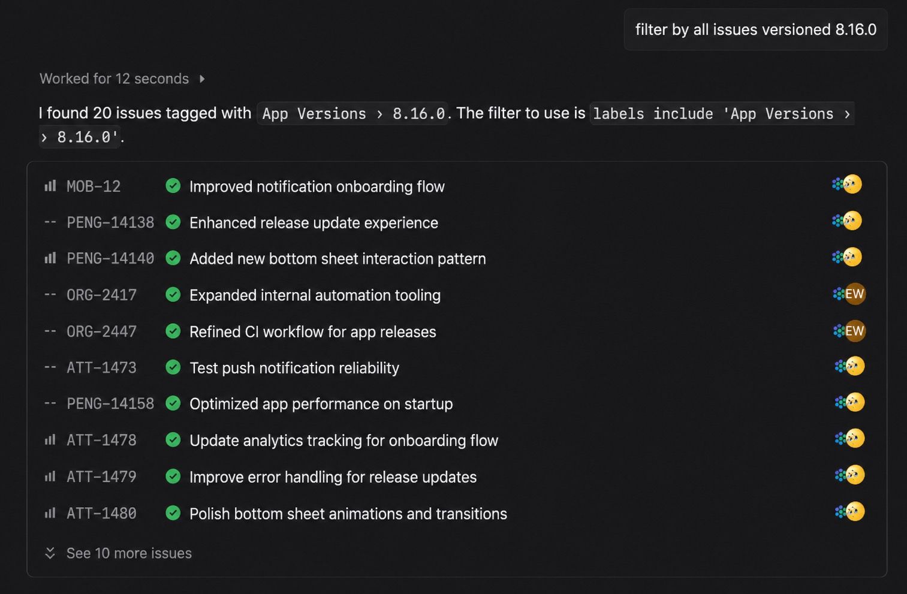The width and height of the screenshot is (907, 594).
Task: Click filter by all issues versioned message bubble
Action: coord(755,29)
